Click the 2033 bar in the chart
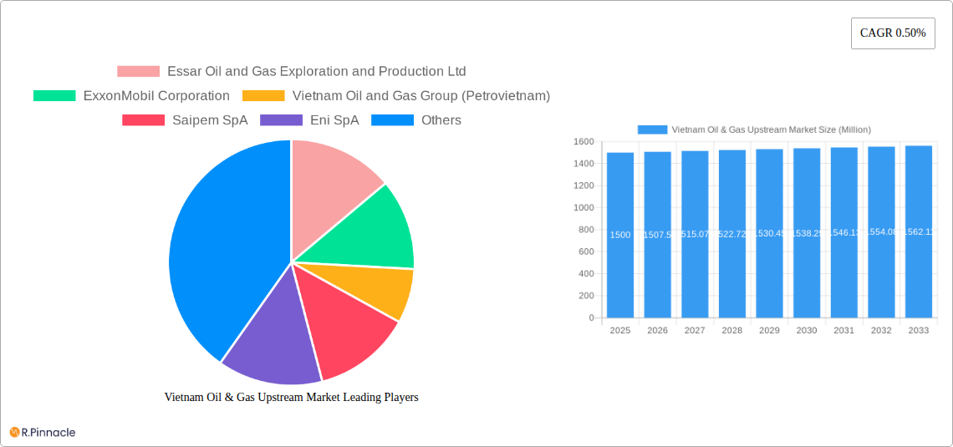 coord(919,231)
